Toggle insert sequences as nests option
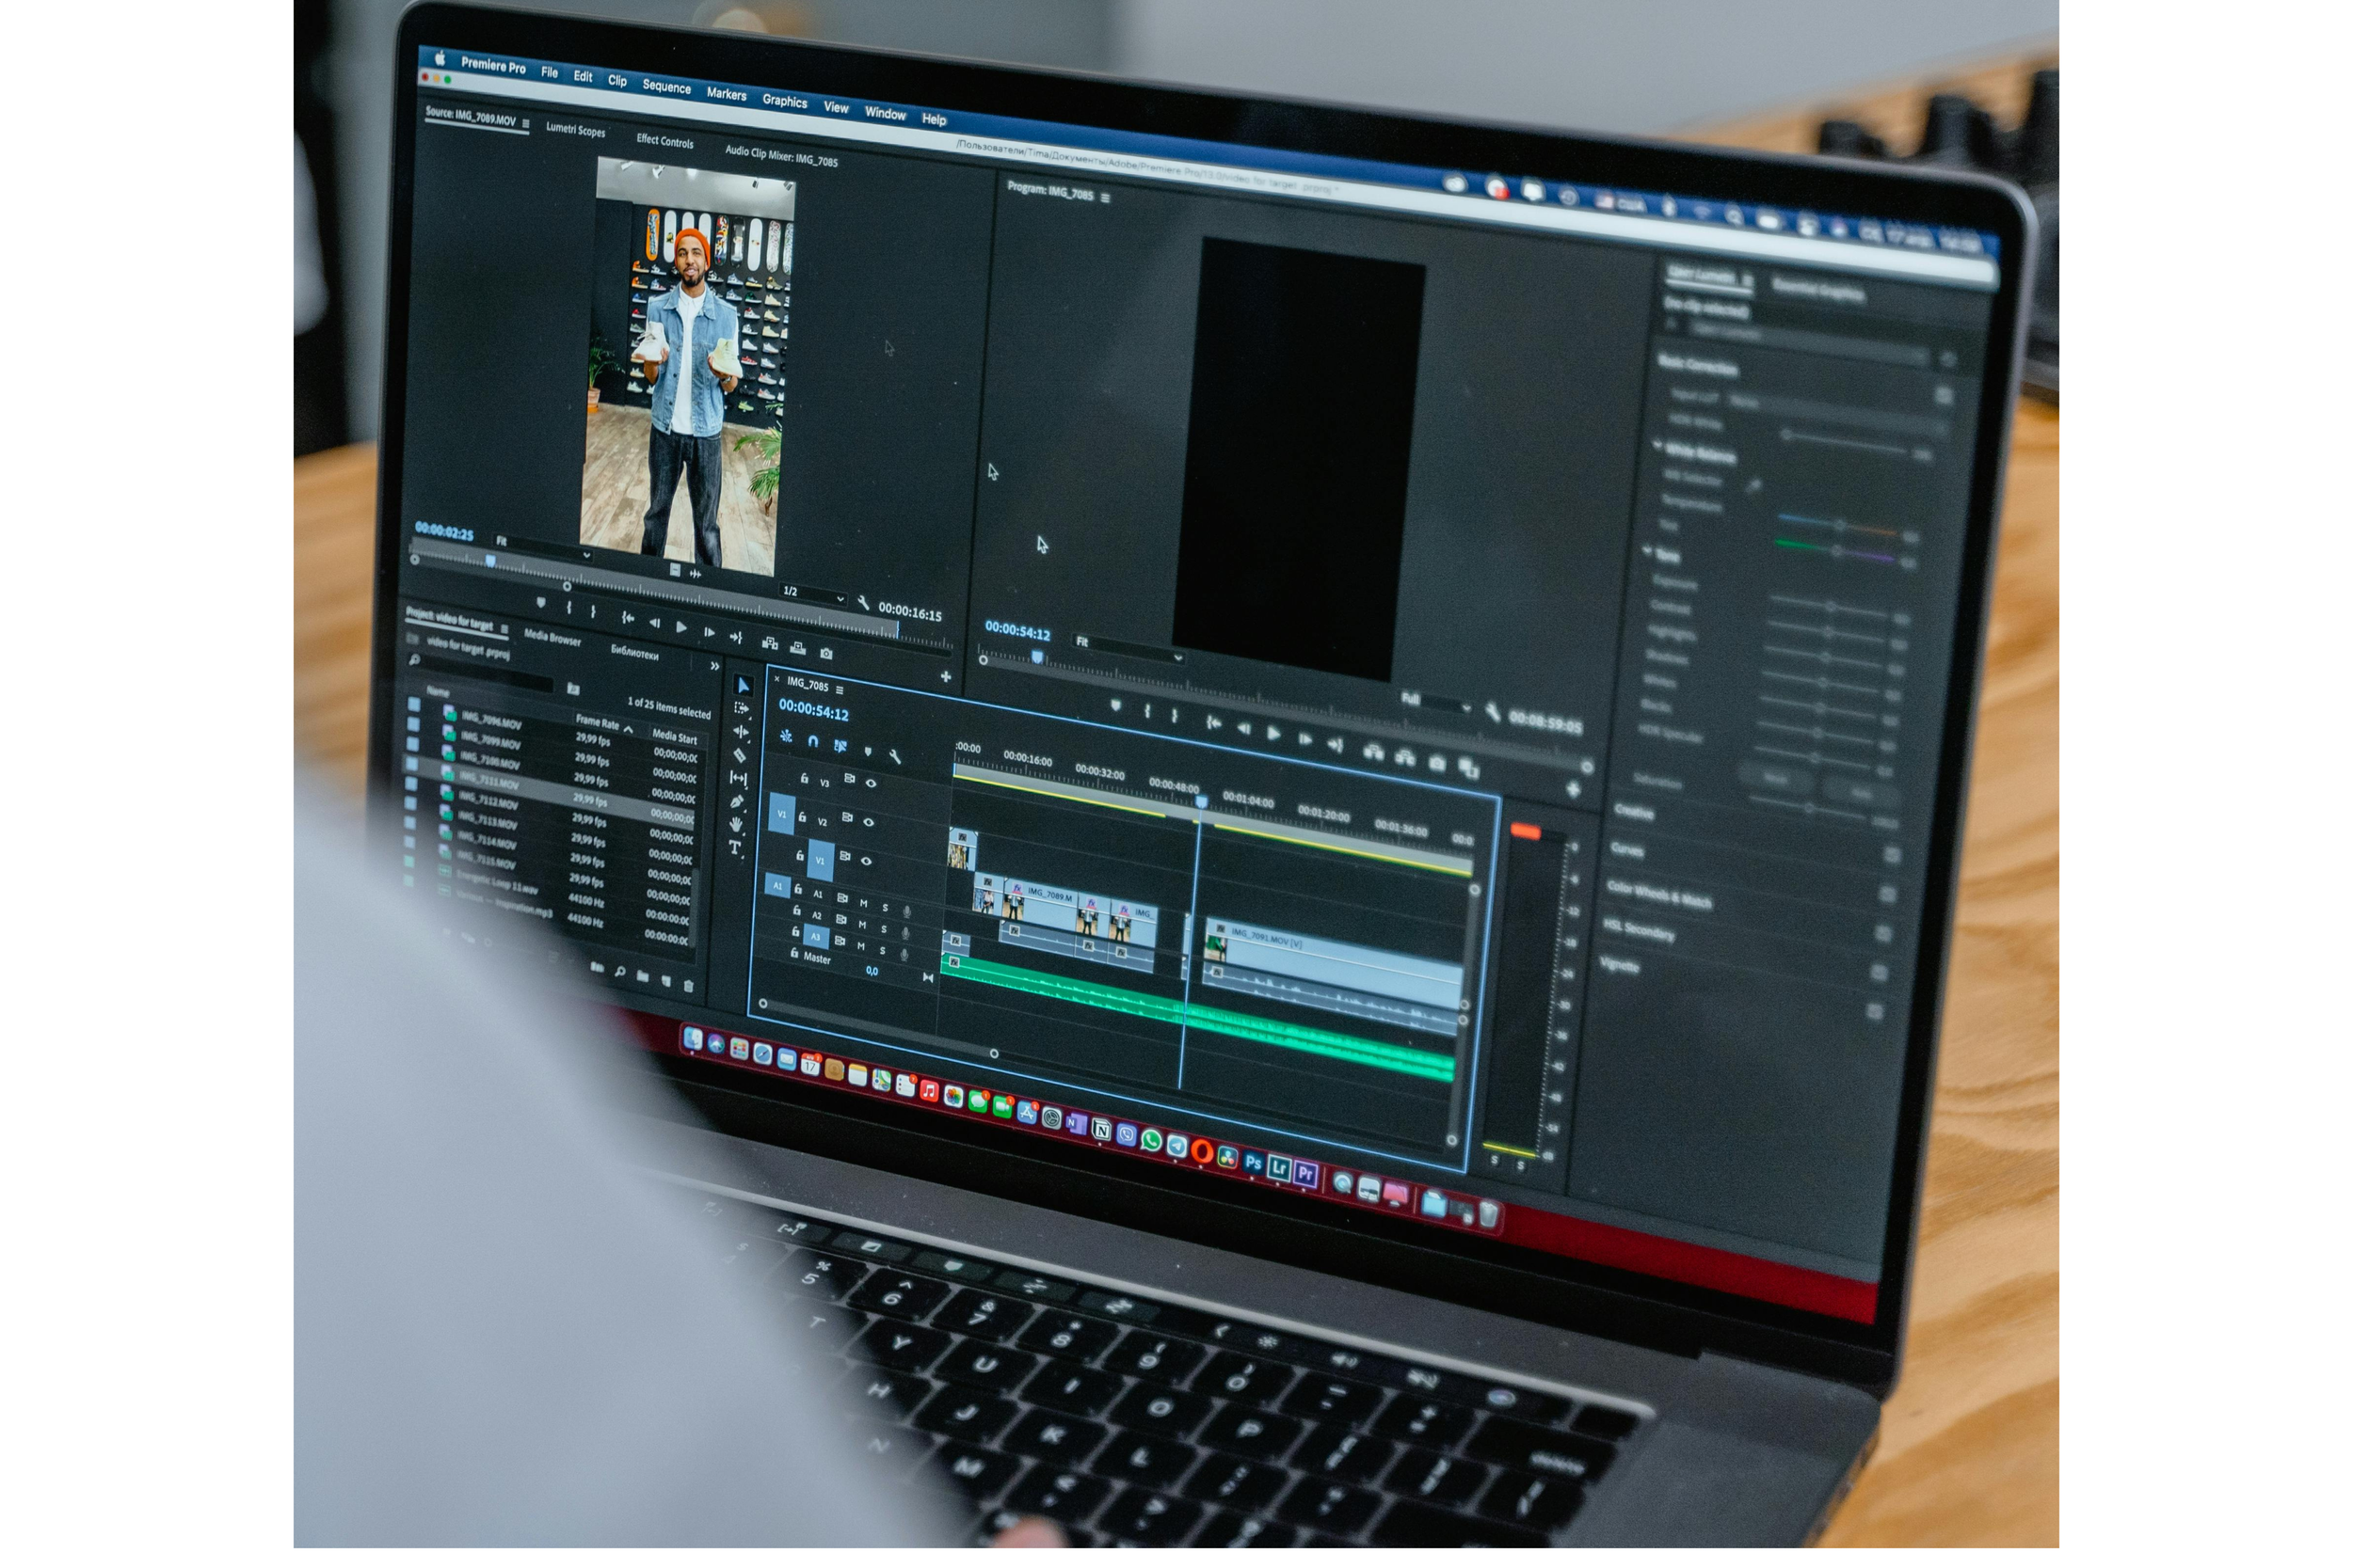The height and width of the screenshot is (1568, 2353). pos(786,736)
